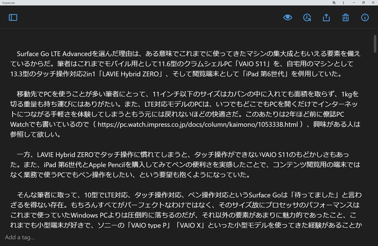Restore down the Simplenote window
Image resolution: width=378 pixels, height=246 pixels.
pos(363,3)
